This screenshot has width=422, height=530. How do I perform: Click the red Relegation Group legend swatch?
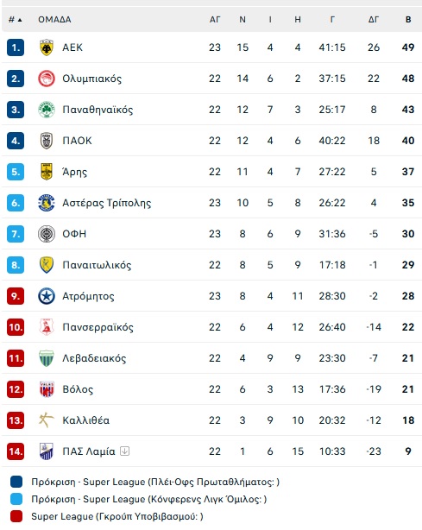coord(16,516)
